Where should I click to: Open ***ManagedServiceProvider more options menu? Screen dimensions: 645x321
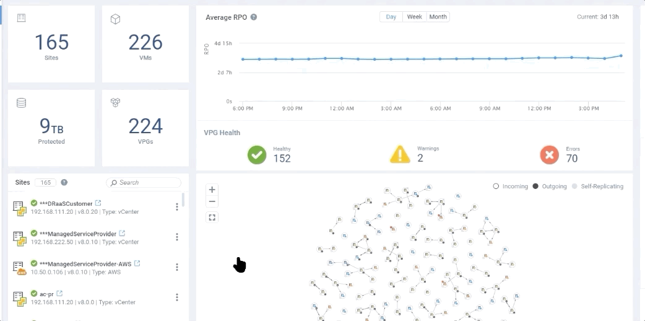(x=177, y=237)
